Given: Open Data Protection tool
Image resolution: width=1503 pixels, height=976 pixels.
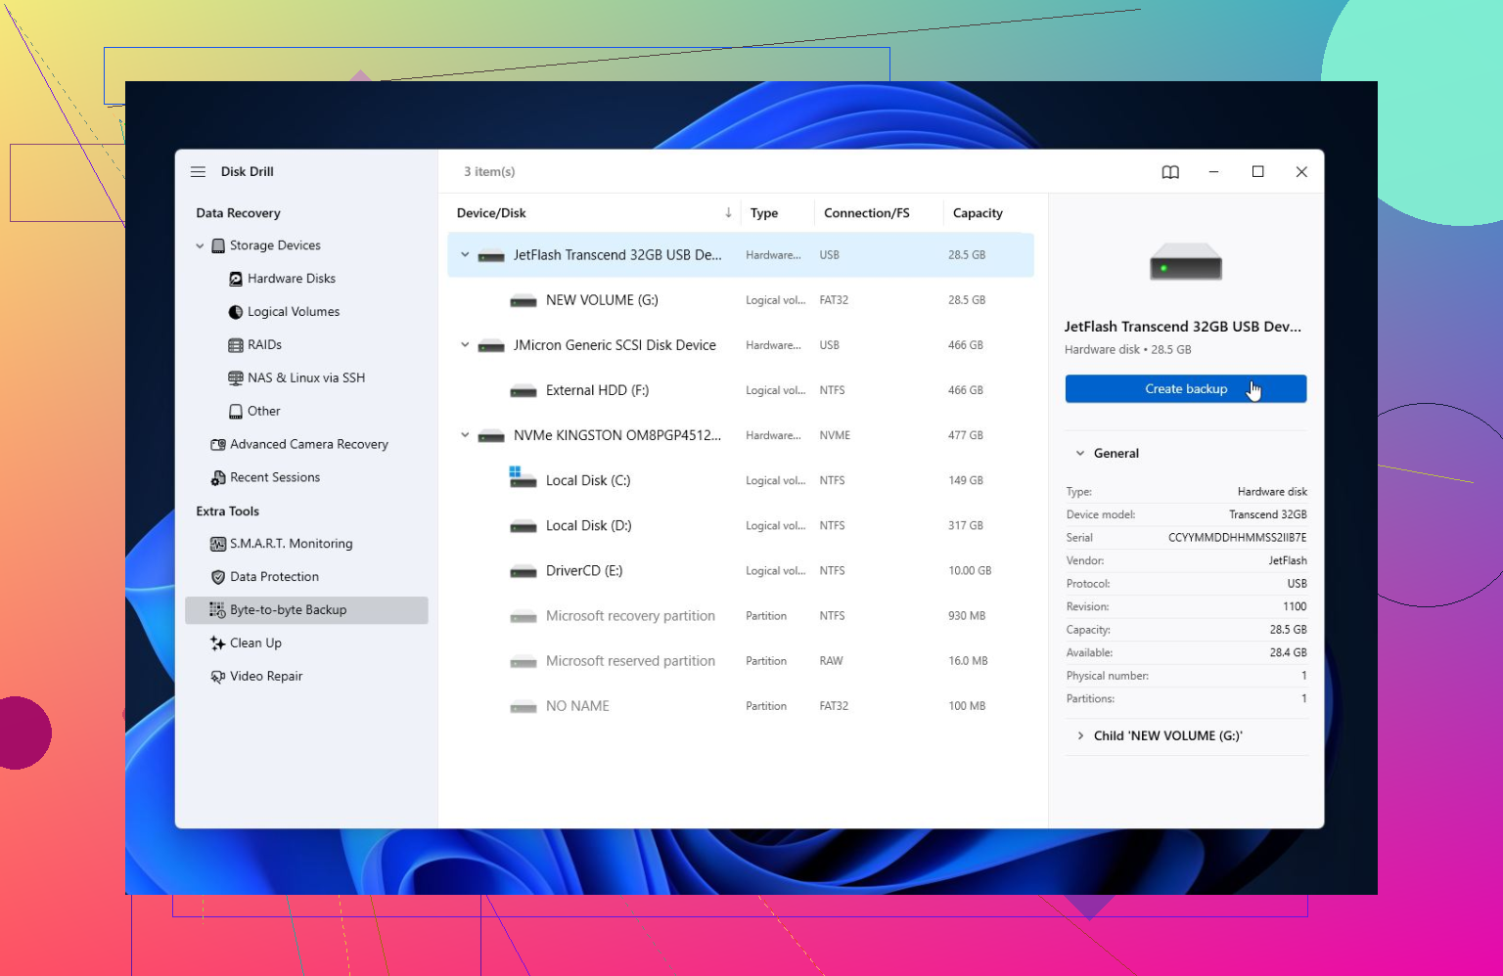Looking at the screenshot, I should [275, 577].
